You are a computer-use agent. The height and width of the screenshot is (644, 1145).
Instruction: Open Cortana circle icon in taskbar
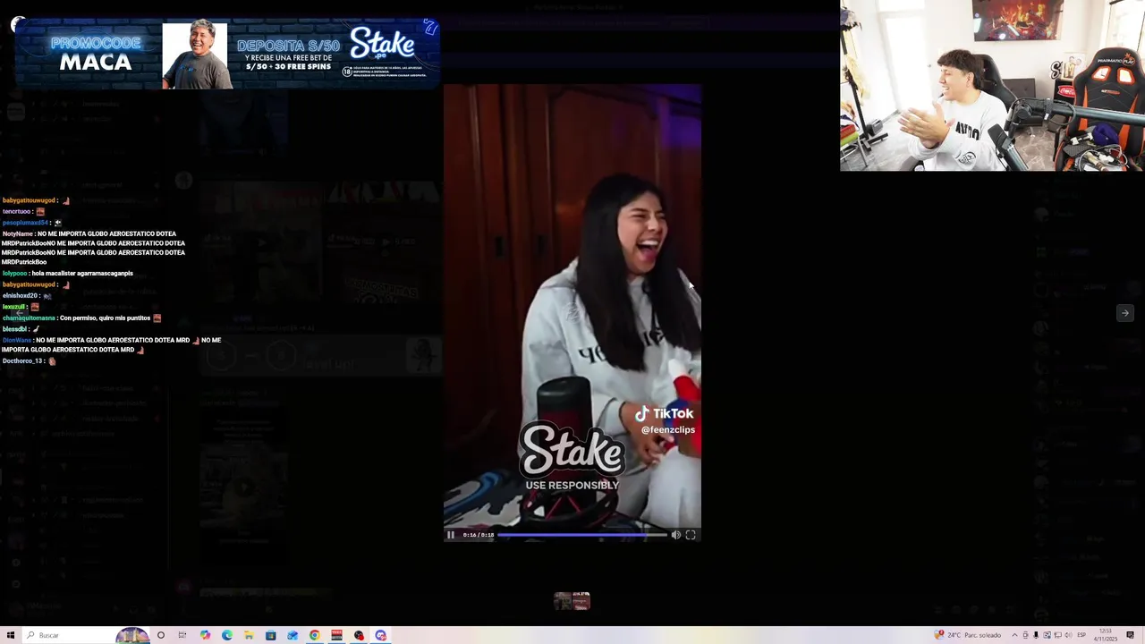161,635
